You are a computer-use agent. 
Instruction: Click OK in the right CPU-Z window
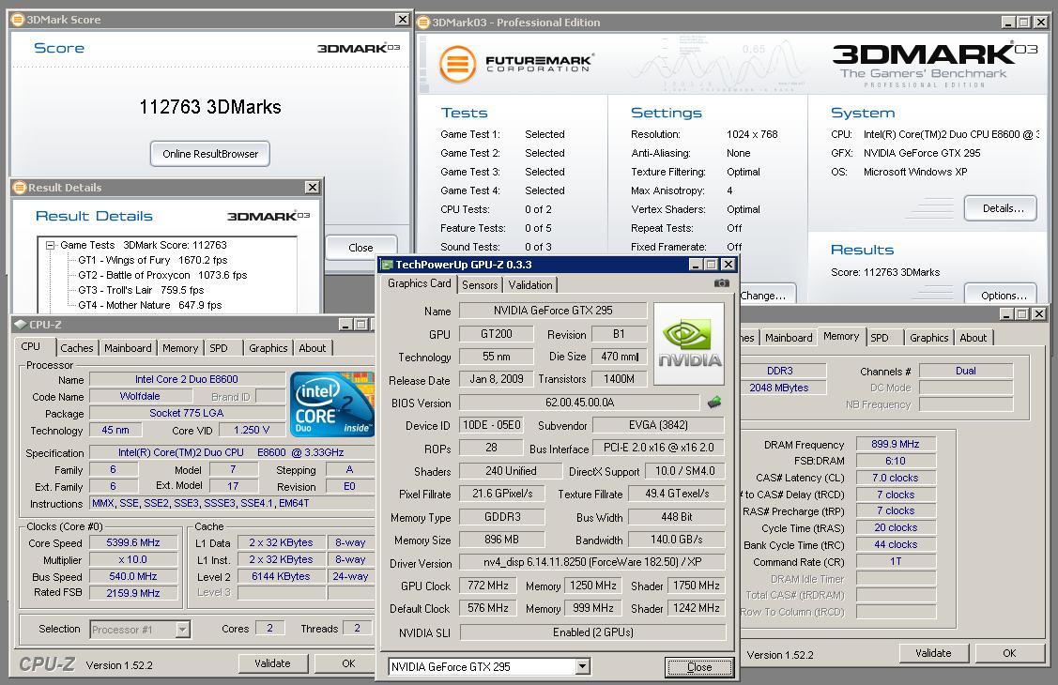pos(1009,653)
